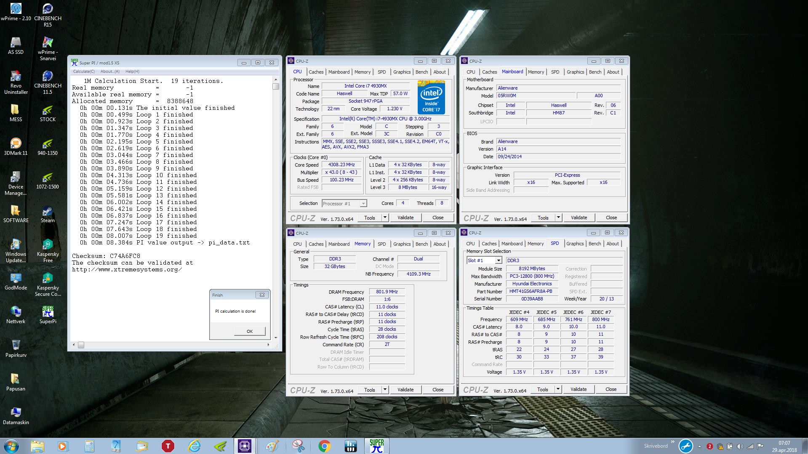Expand Tools dropdown arrow in Mainboard window
The image size is (808, 454).
click(558, 218)
